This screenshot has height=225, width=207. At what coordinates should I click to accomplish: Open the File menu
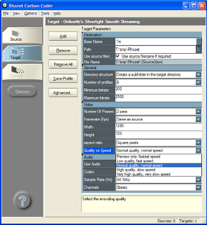[6, 13]
